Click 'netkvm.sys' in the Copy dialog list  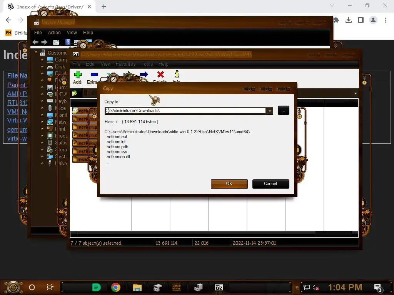(117, 152)
